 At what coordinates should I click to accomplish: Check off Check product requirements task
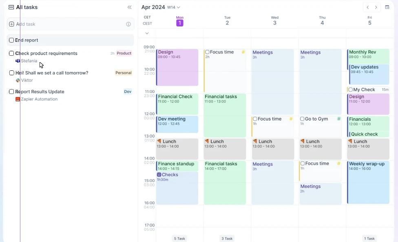tap(11, 53)
